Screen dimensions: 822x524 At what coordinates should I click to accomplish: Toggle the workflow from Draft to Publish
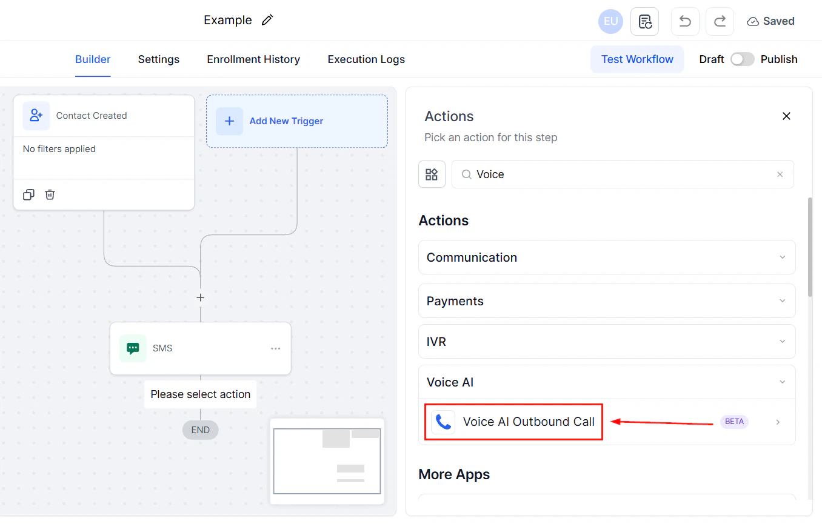click(742, 59)
